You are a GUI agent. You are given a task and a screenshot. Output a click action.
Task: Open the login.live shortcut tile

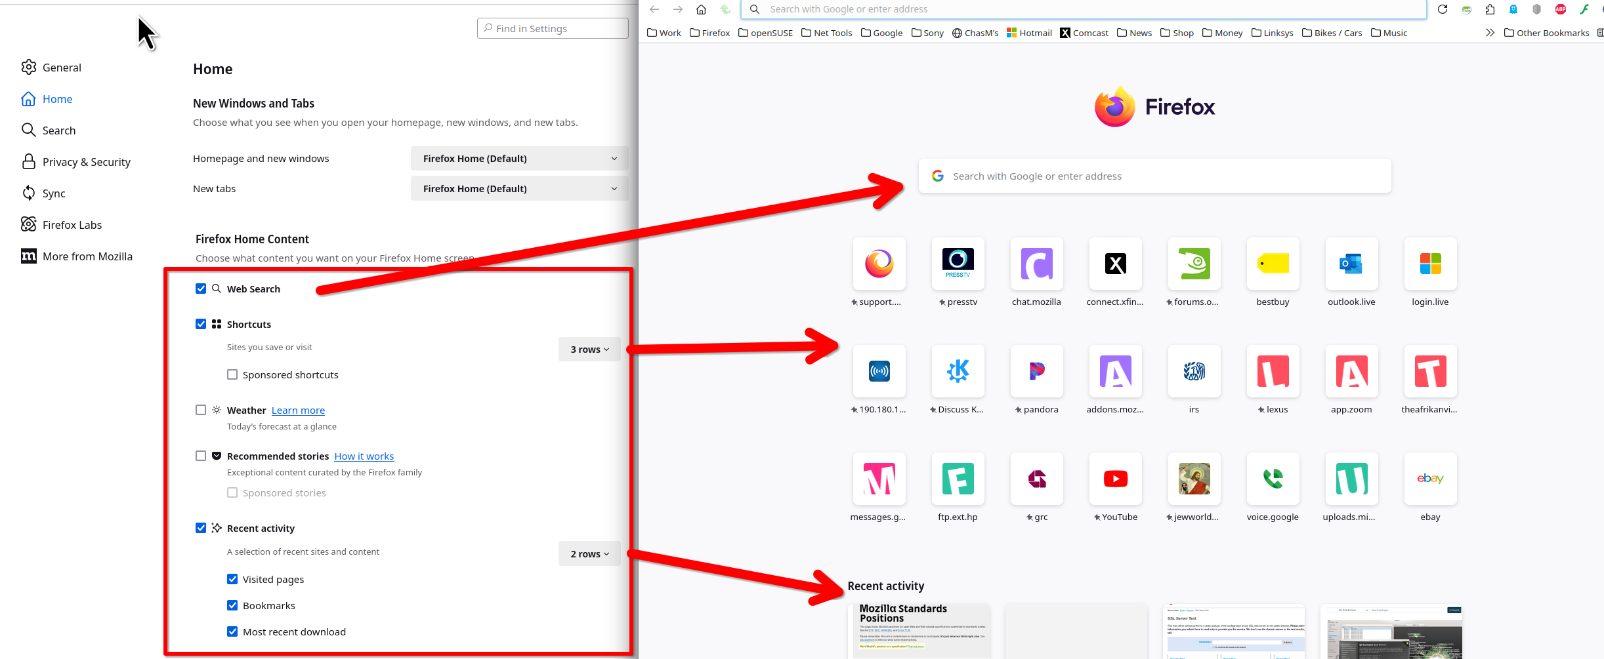[x=1431, y=264]
